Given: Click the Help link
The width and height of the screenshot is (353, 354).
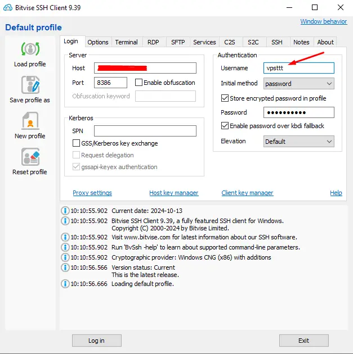Looking at the screenshot, I should click(336, 193).
